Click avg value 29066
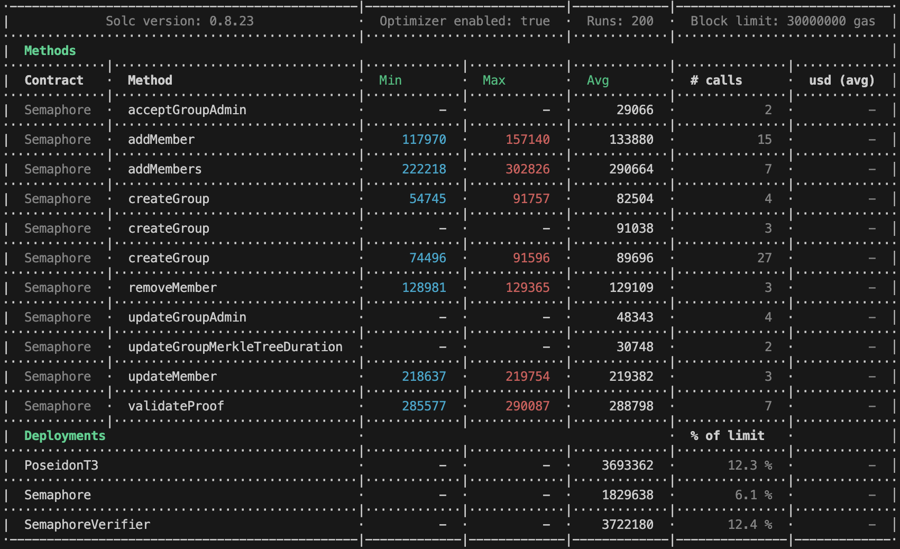Viewport: 900px width, 549px height. coord(635,110)
